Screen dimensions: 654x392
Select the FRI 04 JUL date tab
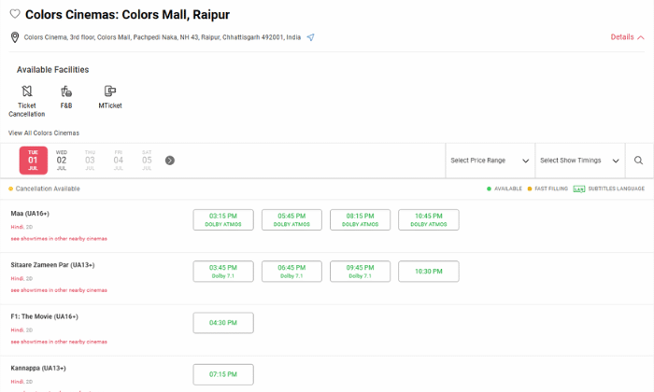pos(119,161)
